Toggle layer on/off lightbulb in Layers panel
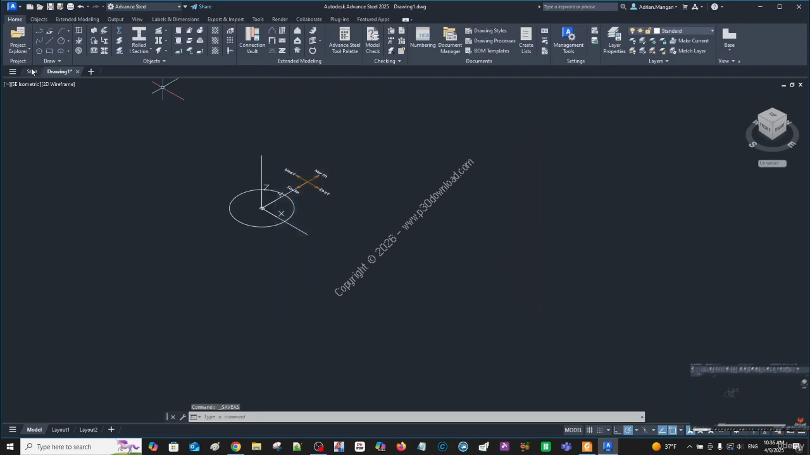Screen dimensions: 810x455 [x=632, y=30]
